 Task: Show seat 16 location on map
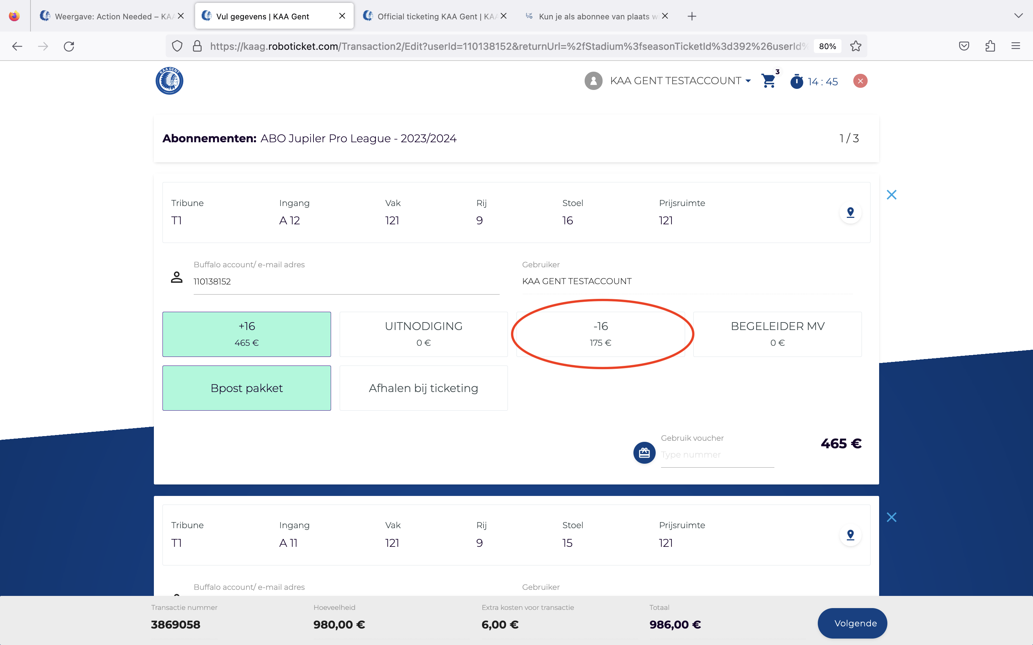(x=850, y=212)
